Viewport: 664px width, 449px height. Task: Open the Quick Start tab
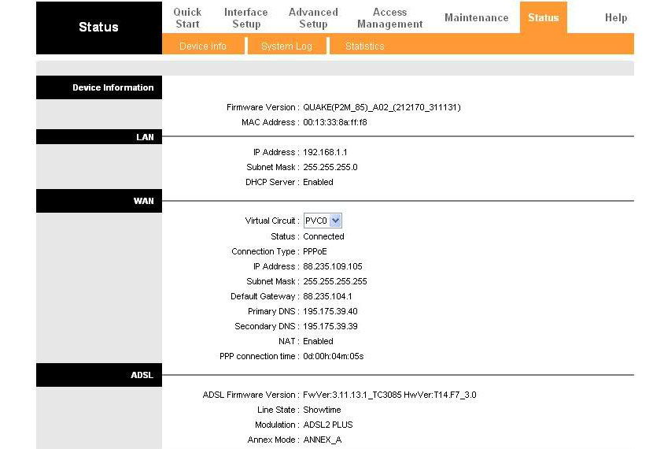point(187,18)
